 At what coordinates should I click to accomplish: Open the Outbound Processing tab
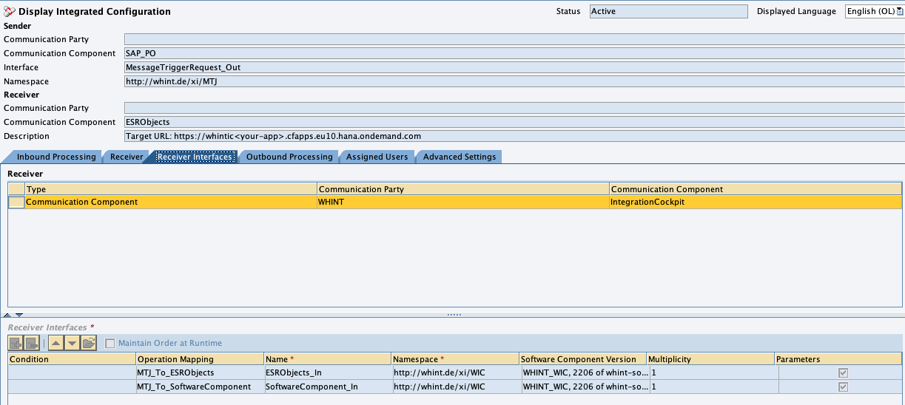pos(289,157)
